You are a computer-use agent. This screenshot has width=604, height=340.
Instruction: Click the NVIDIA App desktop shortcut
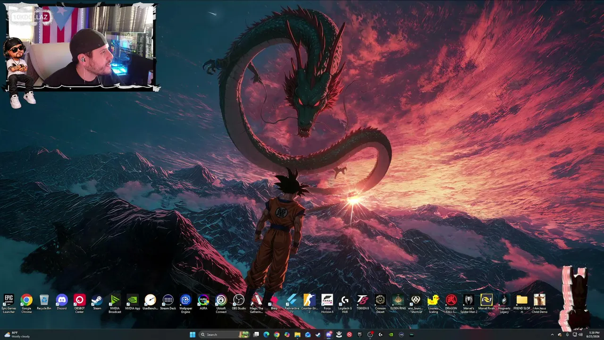133,302
